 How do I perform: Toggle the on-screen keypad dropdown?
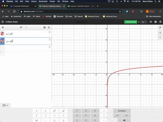(x=5, y=105)
